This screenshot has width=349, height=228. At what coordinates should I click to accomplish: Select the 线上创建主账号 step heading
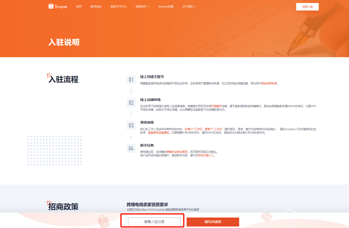(x=152, y=77)
